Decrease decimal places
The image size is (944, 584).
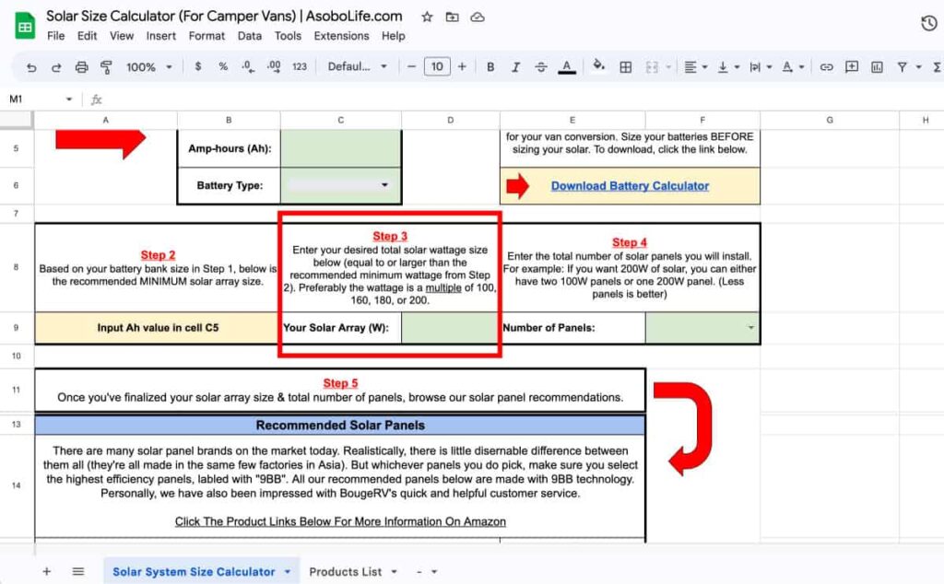coord(248,66)
